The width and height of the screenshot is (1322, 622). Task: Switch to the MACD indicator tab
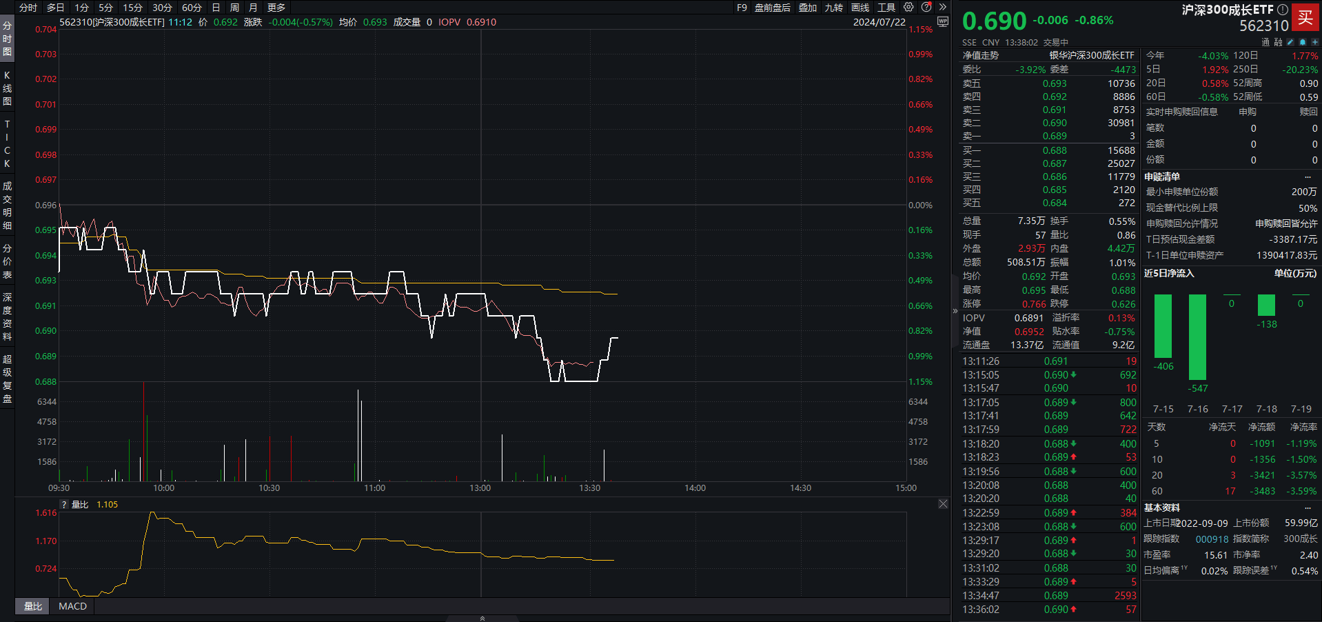tap(72, 606)
